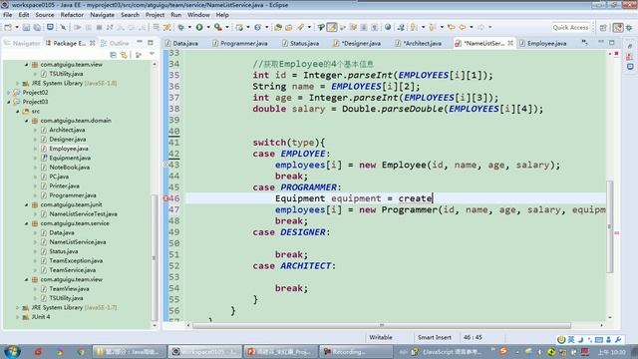Click the Package Explorer vertical scrollbar
The image size is (638, 359).
(x=155, y=257)
